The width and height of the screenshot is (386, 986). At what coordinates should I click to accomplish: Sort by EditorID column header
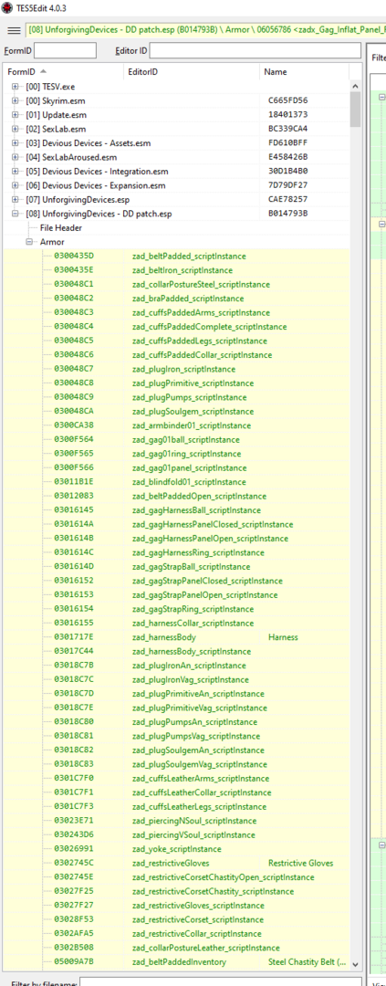pos(191,72)
